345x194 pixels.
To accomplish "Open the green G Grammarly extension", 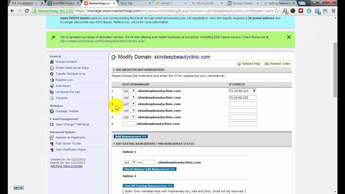I will [x=309, y=11].
